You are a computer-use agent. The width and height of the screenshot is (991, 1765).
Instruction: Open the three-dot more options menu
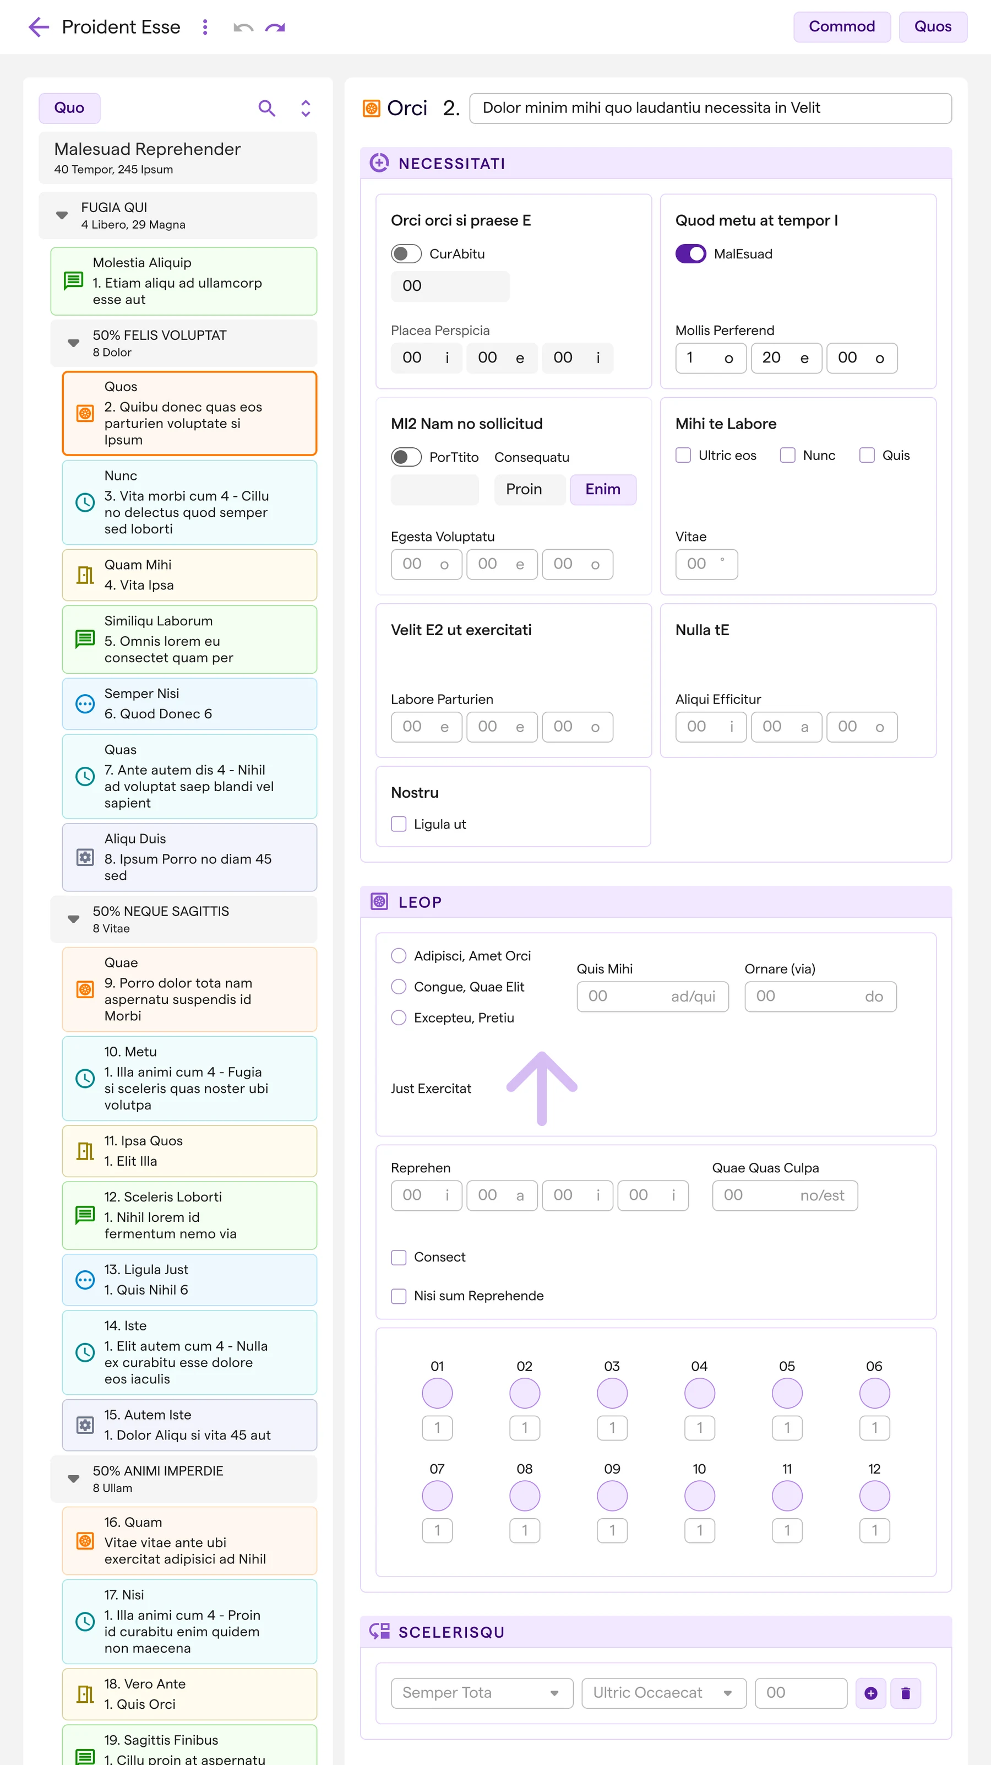pos(205,27)
